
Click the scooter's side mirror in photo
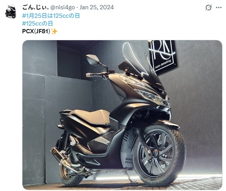[x=92, y=60]
